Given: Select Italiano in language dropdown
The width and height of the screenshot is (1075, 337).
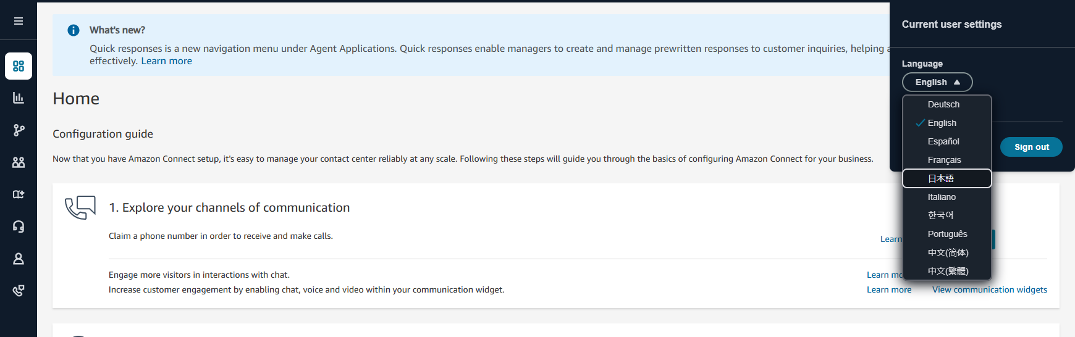Looking at the screenshot, I should [x=942, y=197].
